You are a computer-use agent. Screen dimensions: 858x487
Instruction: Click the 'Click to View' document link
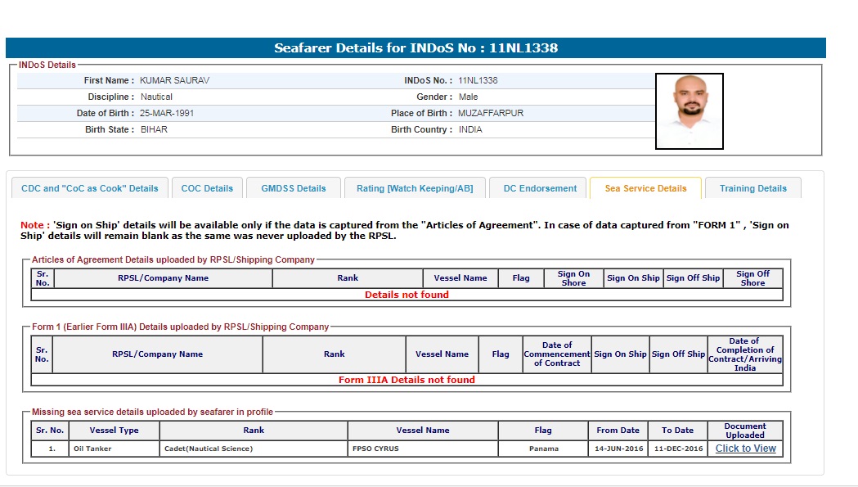[x=745, y=449]
